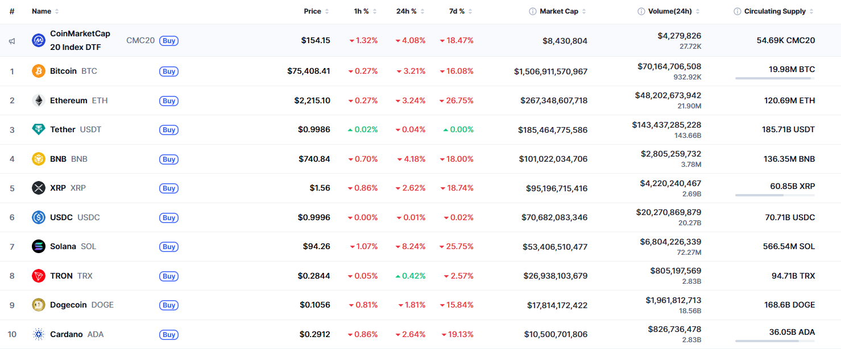841x349 pixels.
Task: Click the CoinMarketCap 20 Index DTF icon
Action: (38, 40)
